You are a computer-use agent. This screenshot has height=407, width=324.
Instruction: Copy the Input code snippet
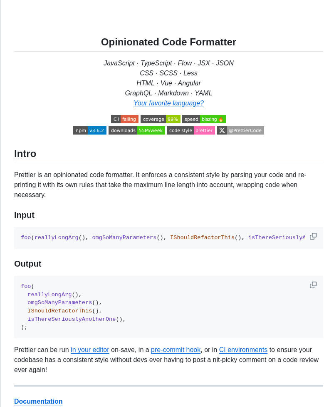[313, 236]
